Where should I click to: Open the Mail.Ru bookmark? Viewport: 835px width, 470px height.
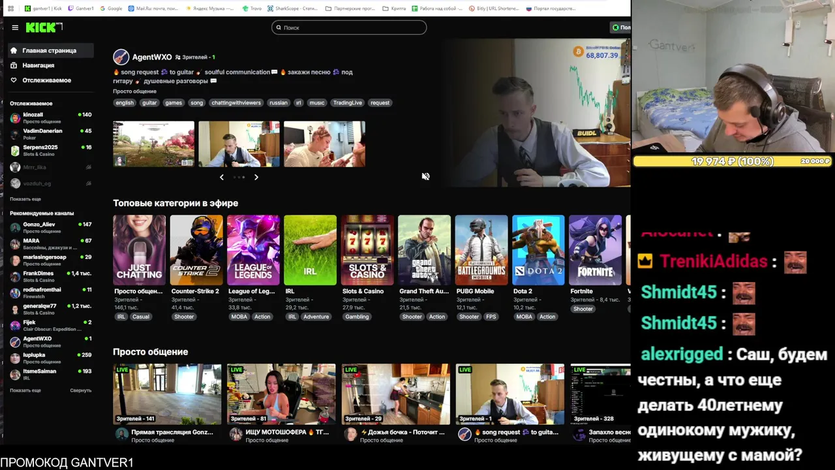[153, 8]
